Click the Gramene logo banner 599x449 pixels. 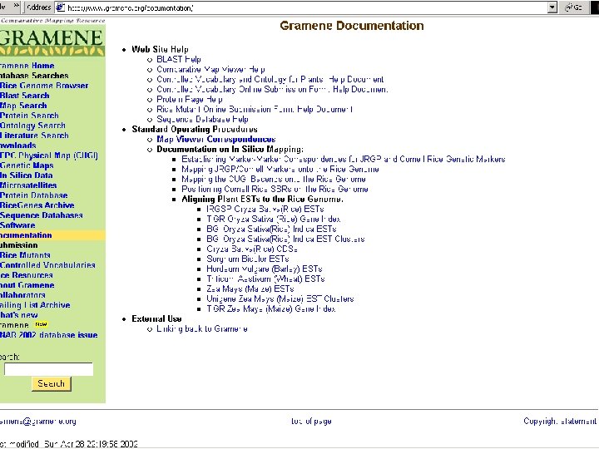coord(52,41)
